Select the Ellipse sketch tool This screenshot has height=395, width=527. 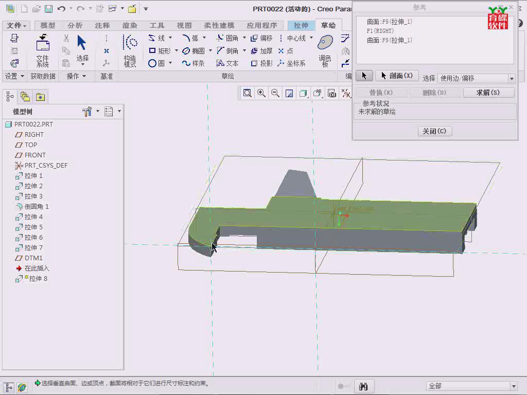tap(194, 51)
